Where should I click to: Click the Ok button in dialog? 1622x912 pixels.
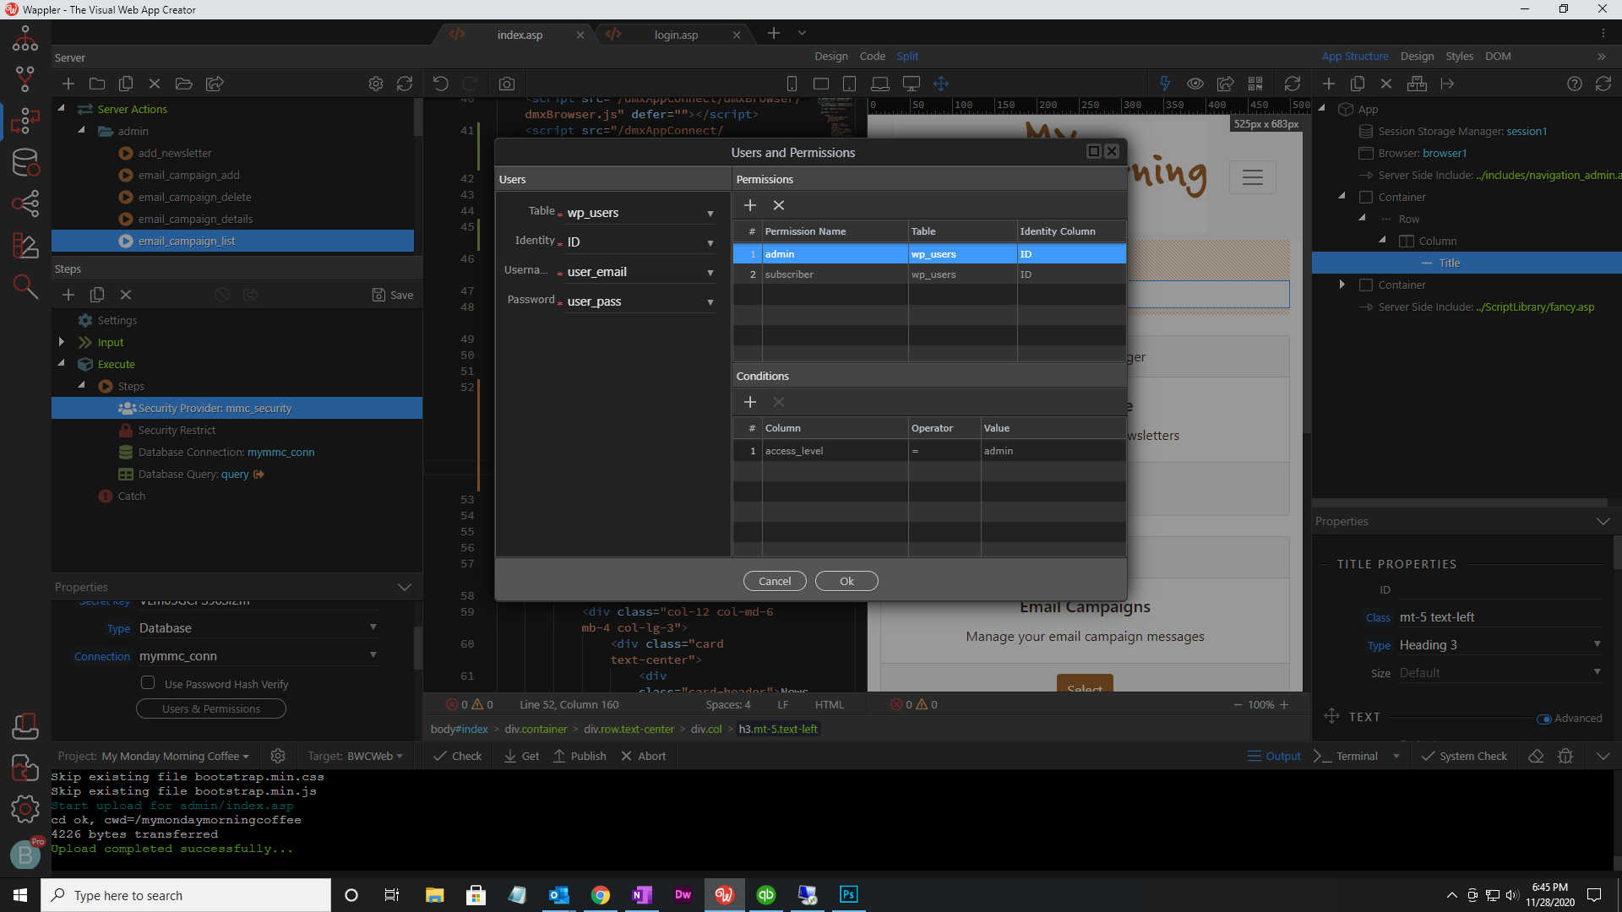(846, 581)
